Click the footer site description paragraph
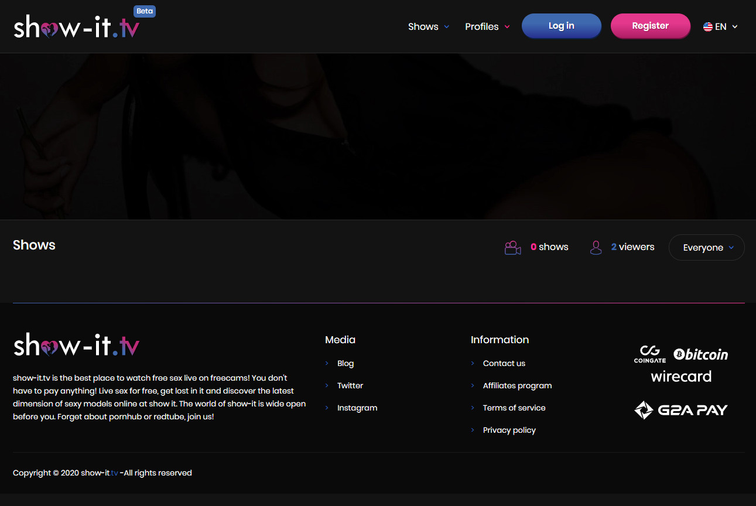The image size is (756, 506). pyautogui.click(x=159, y=398)
